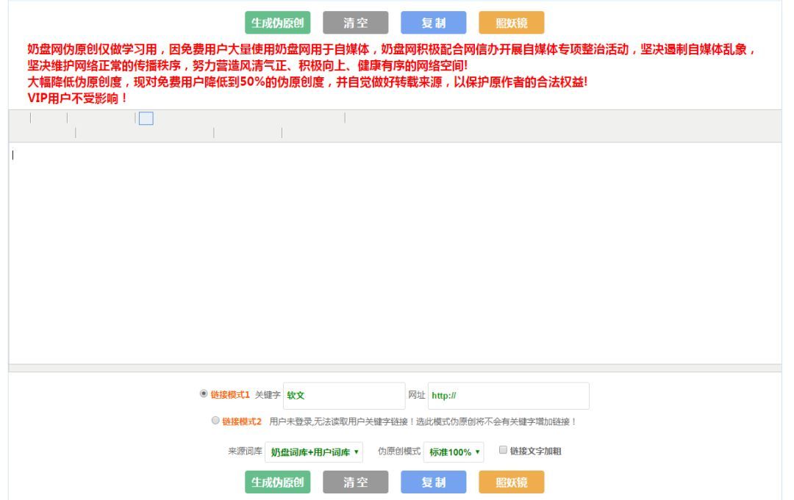
Task: Open the 来源词库 dropdown
Action: pyautogui.click(x=314, y=452)
